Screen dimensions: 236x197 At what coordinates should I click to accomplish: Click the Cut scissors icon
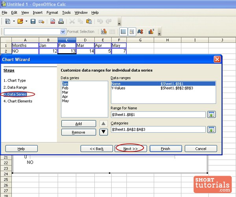point(72,21)
